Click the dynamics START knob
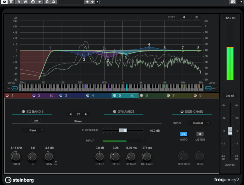The width and height of the screenshot is (244, 185). coord(99,156)
